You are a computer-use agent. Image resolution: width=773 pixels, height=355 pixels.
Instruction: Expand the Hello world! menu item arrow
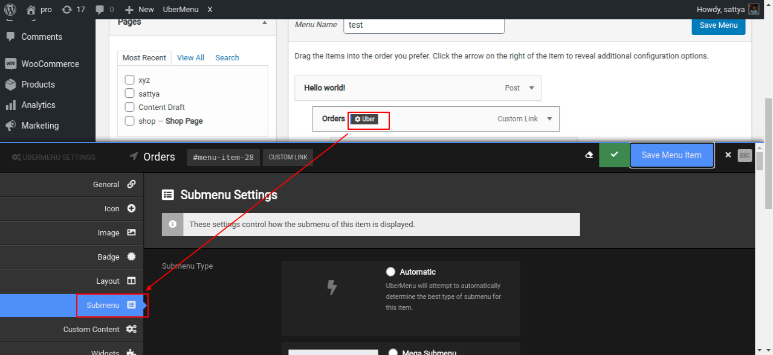click(x=532, y=88)
